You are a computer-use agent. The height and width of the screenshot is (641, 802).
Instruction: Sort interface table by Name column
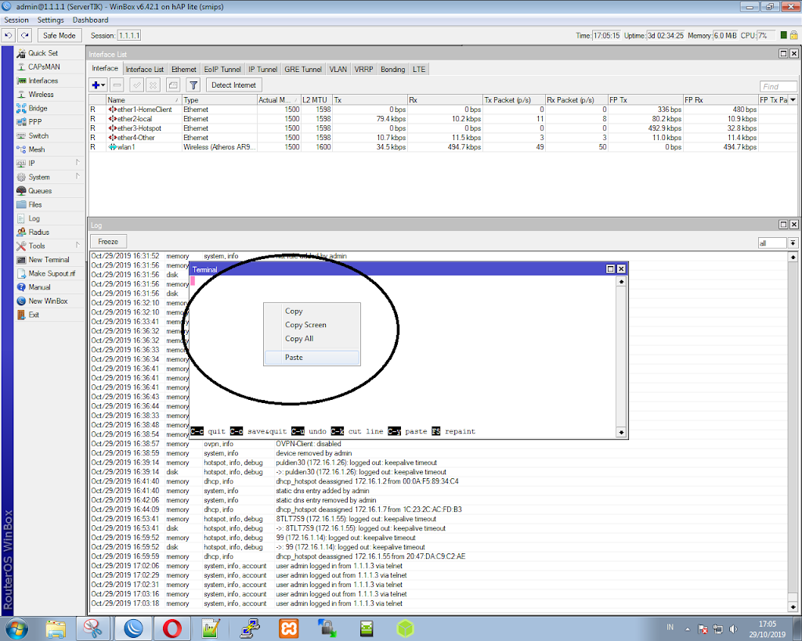click(x=143, y=100)
